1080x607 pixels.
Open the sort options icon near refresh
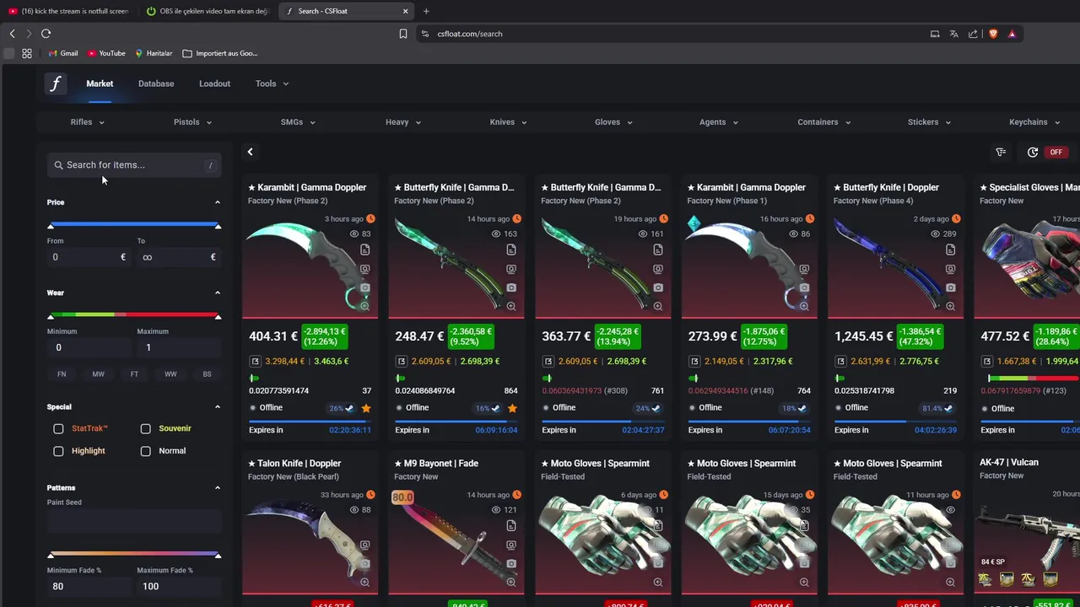coord(1001,153)
